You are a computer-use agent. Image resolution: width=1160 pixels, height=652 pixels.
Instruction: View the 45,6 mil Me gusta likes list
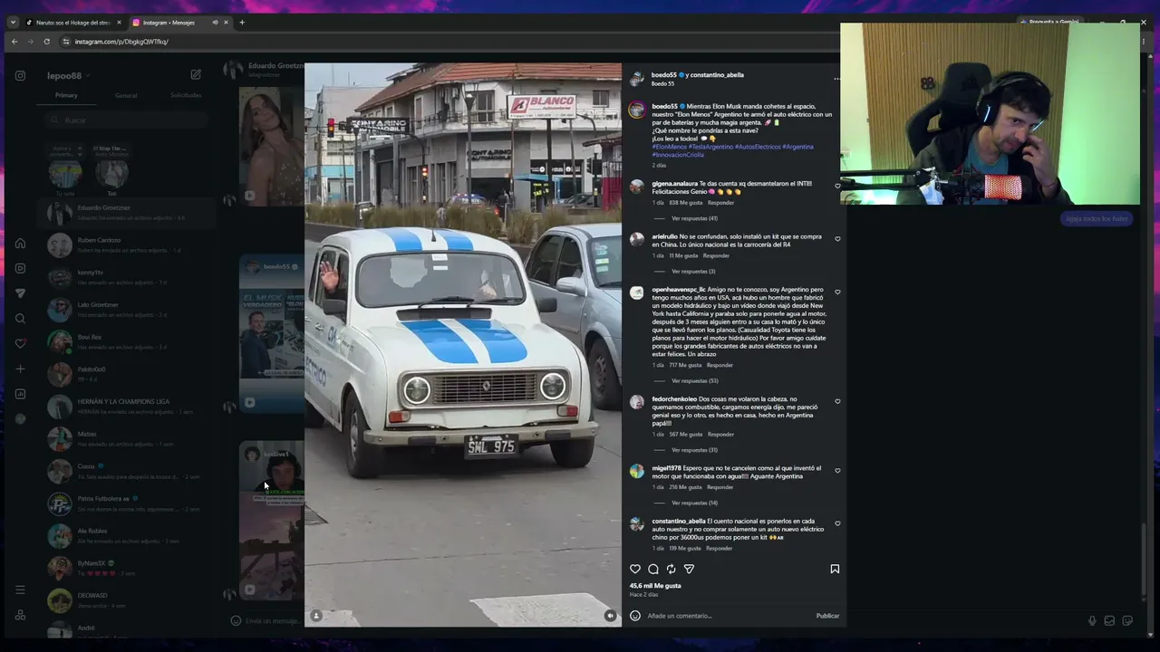point(655,586)
